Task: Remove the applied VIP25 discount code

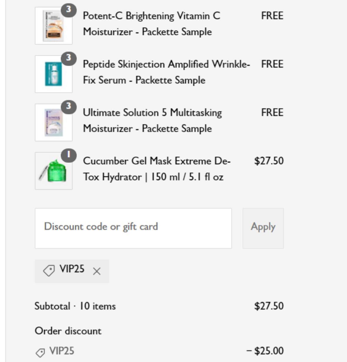Action: click(x=97, y=271)
